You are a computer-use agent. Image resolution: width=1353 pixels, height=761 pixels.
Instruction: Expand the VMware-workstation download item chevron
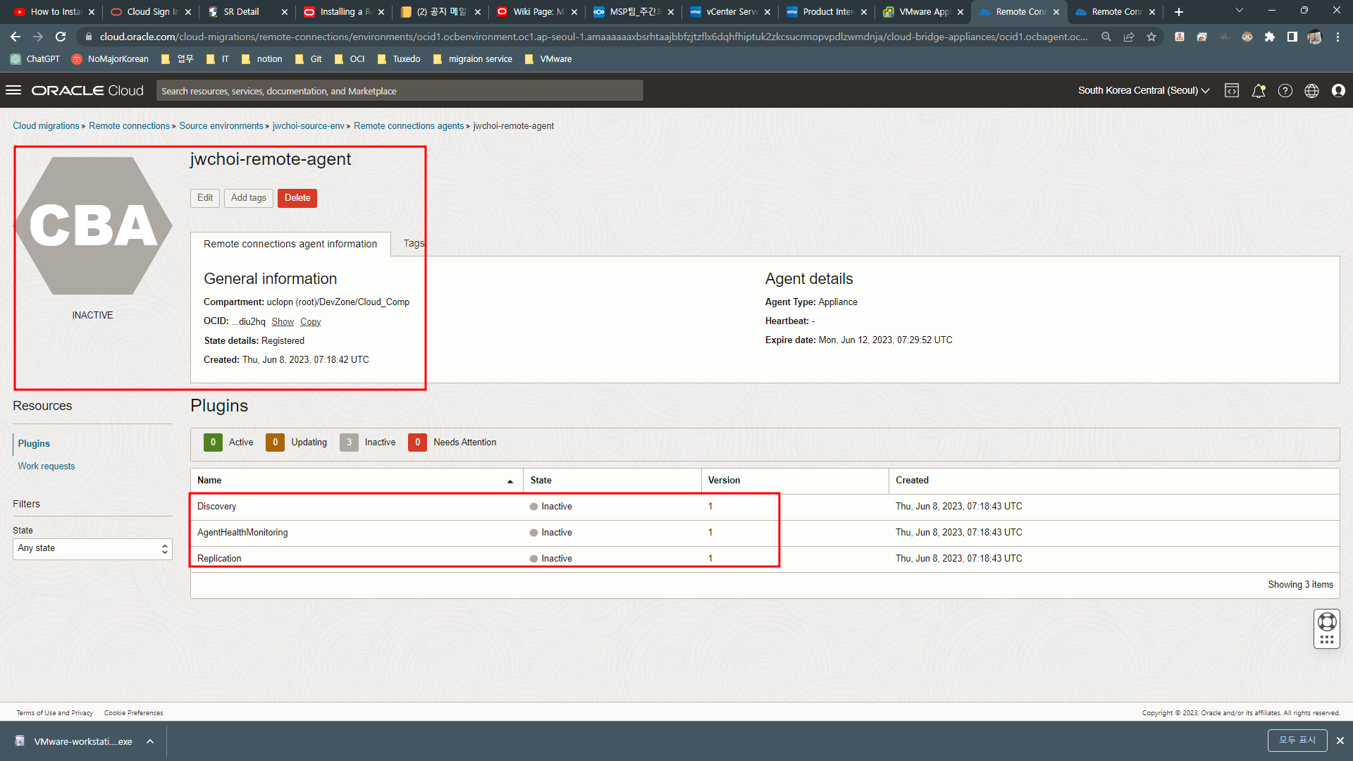click(x=150, y=741)
